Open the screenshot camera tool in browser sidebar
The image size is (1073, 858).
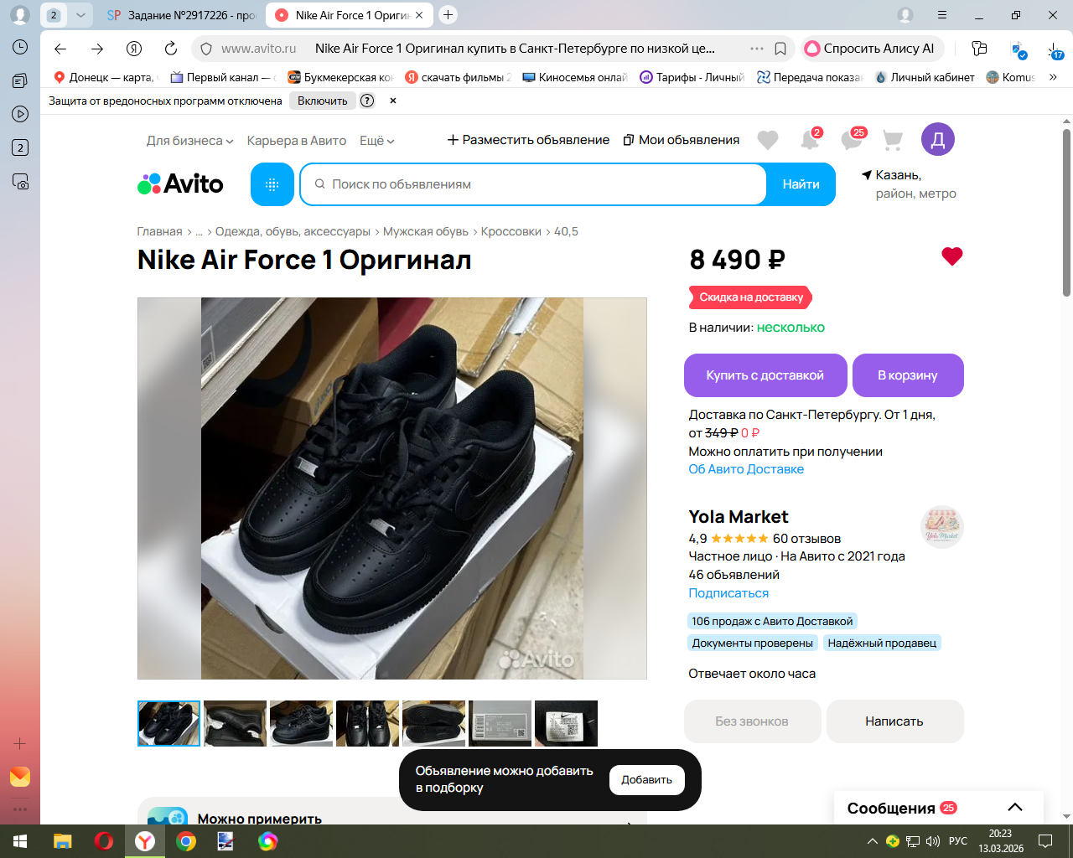pos(20,182)
